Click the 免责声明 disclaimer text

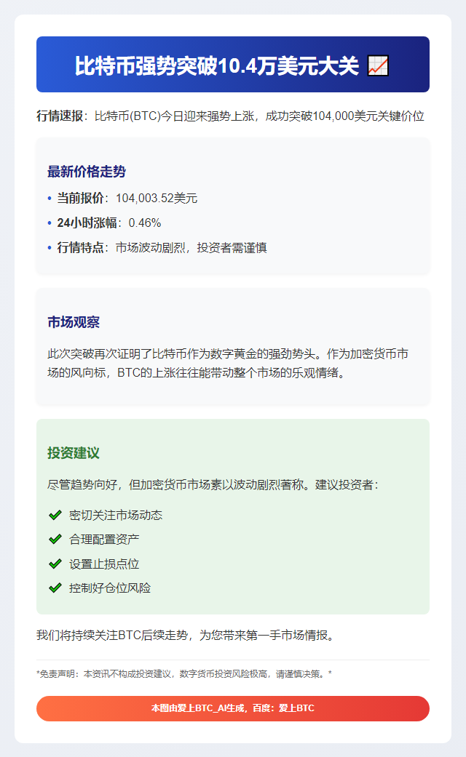click(x=183, y=674)
